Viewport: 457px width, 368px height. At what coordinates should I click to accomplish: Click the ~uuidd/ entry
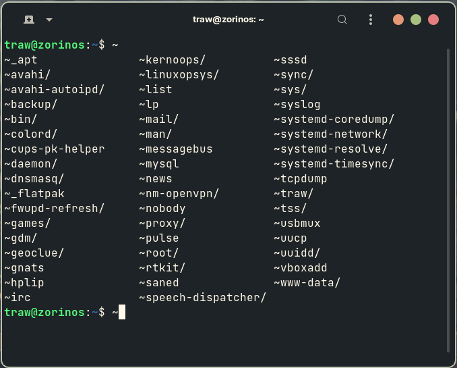click(297, 253)
